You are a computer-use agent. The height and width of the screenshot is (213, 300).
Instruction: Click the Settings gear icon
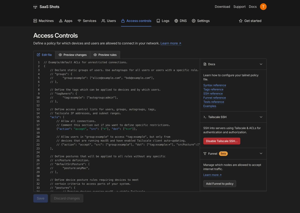(193, 21)
